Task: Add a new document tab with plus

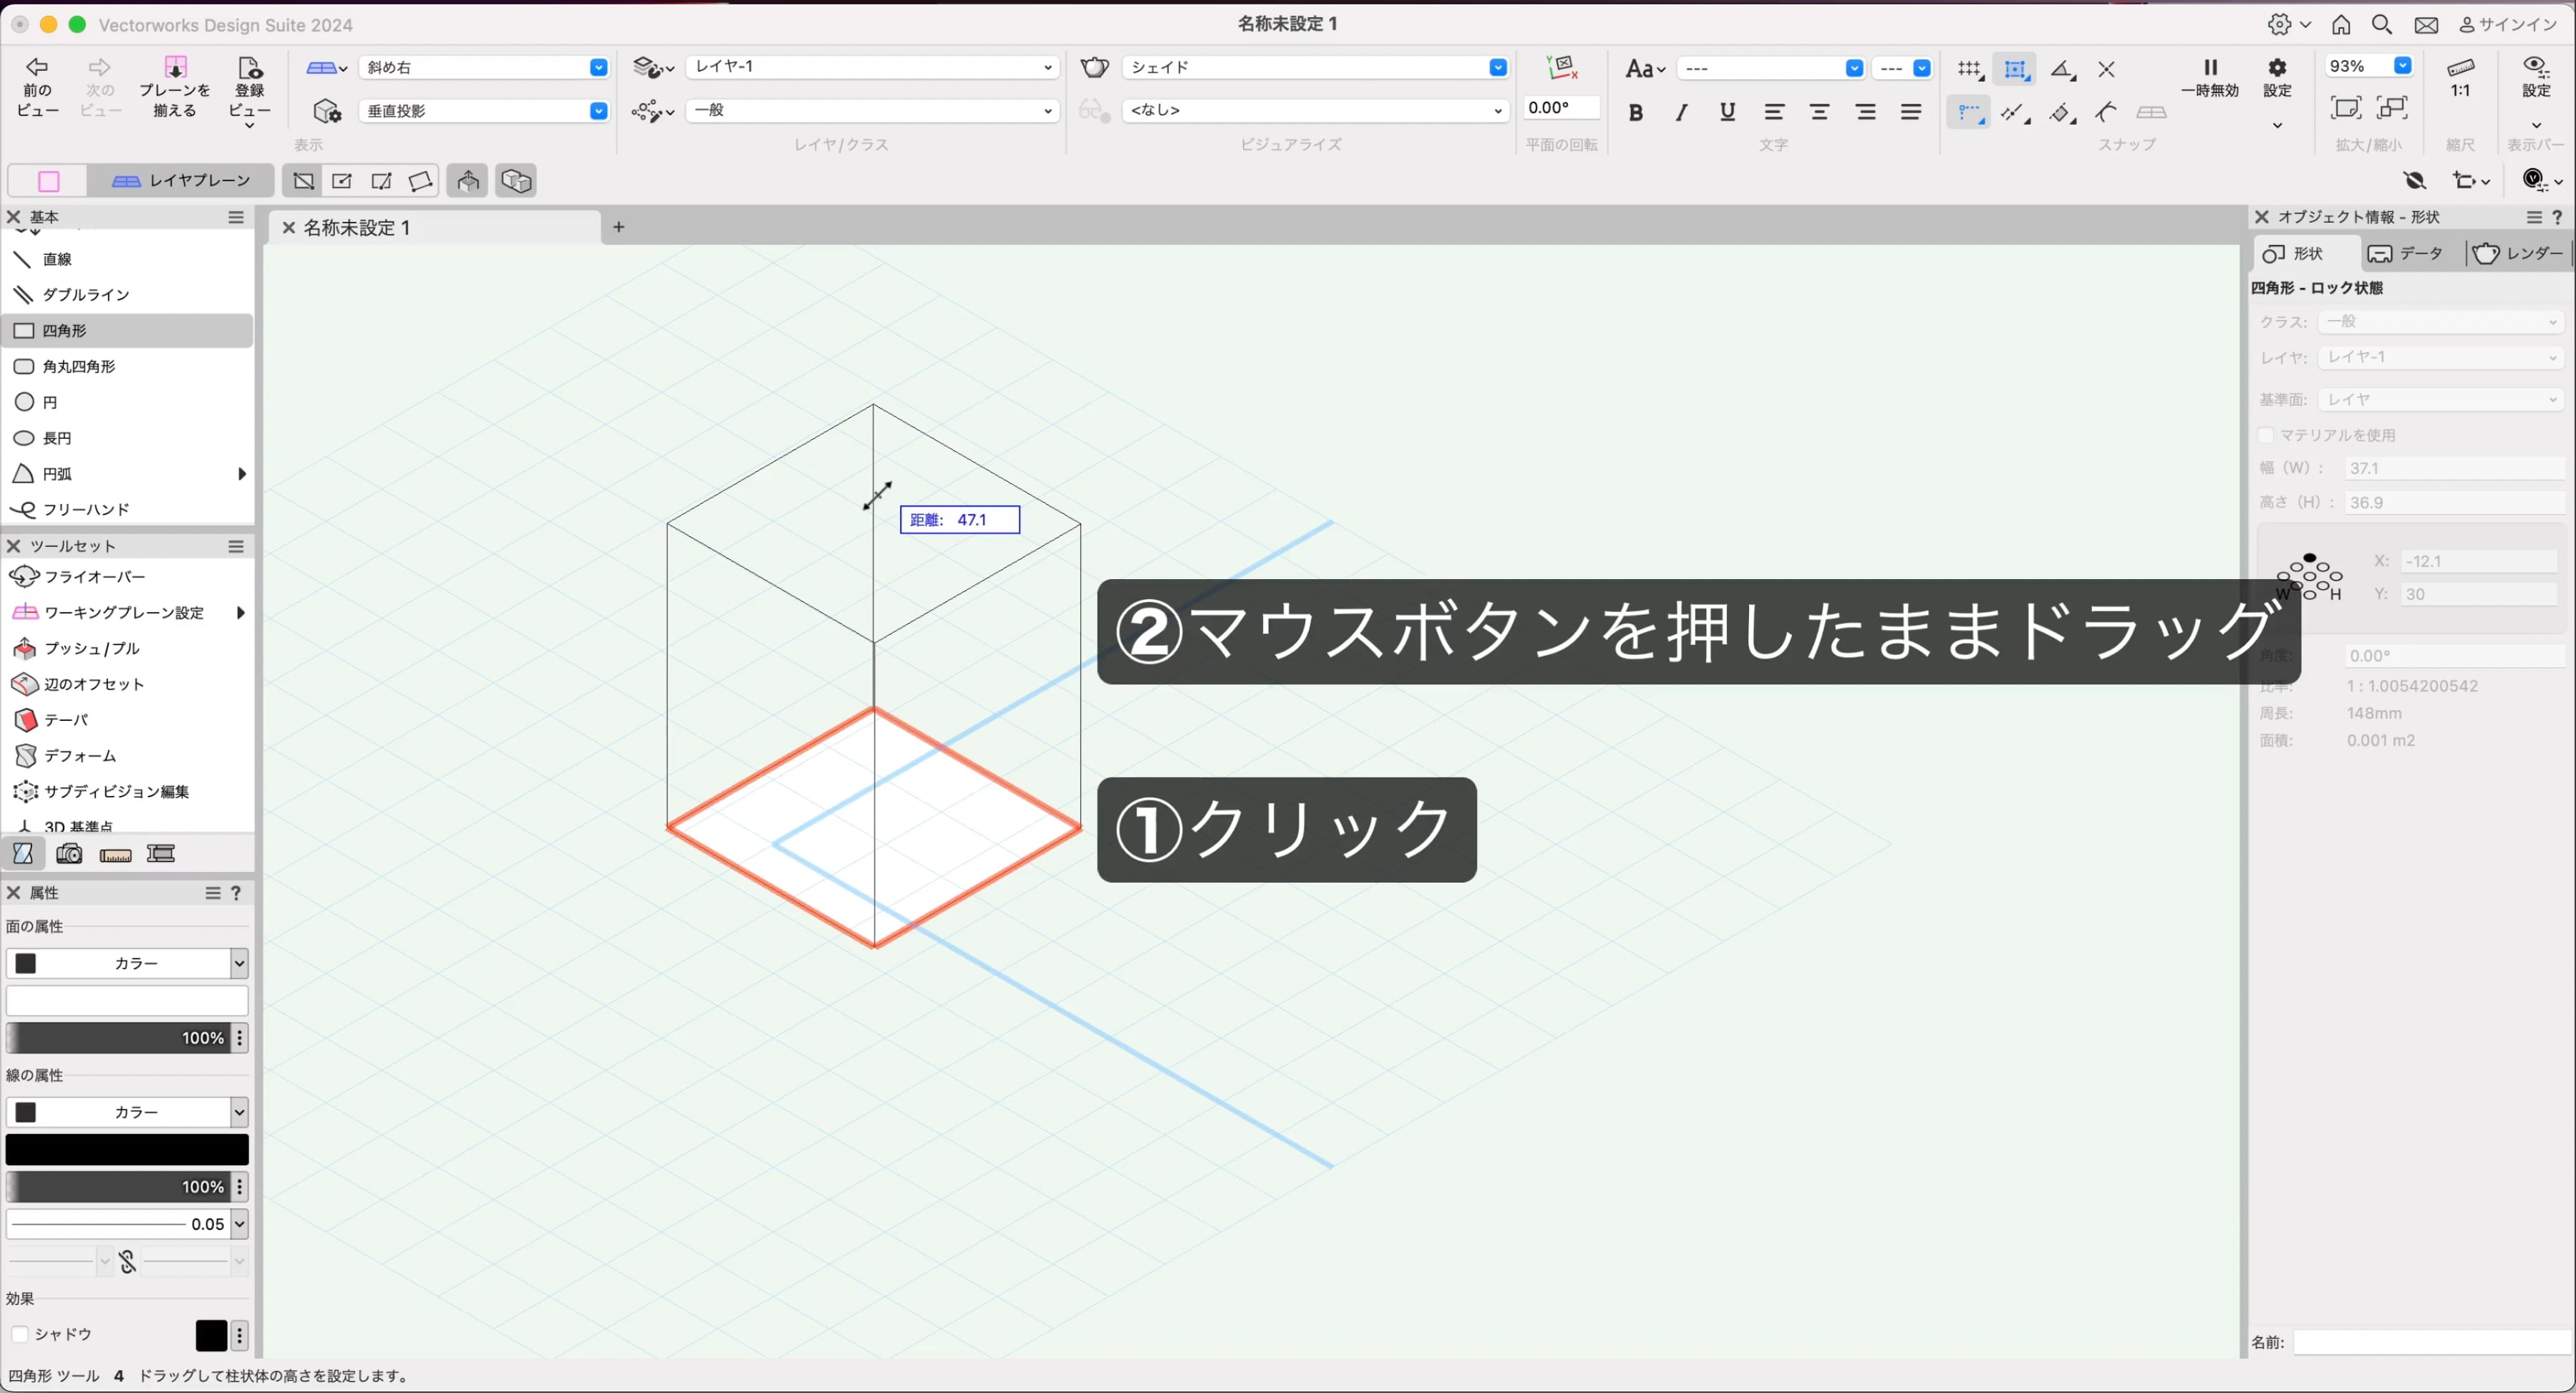Action: point(619,227)
